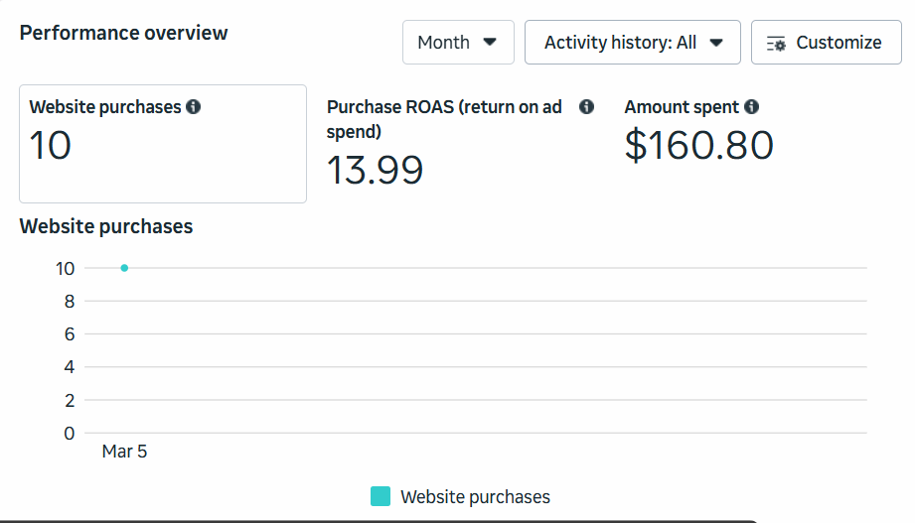Click info icon beside Amount spent
This screenshot has width=915, height=523.
point(752,107)
